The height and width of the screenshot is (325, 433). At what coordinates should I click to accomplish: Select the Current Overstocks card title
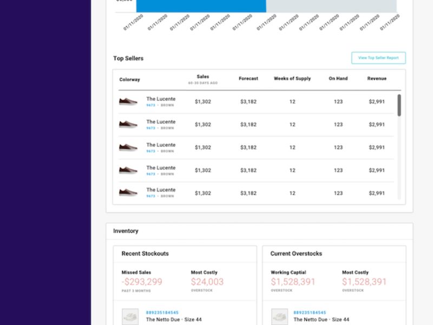(x=296, y=253)
